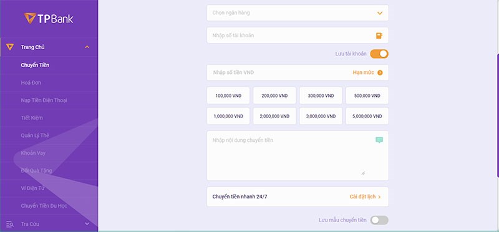This screenshot has width=499, height=232.
Task: Click the TPBank logo
Action: (x=49, y=19)
